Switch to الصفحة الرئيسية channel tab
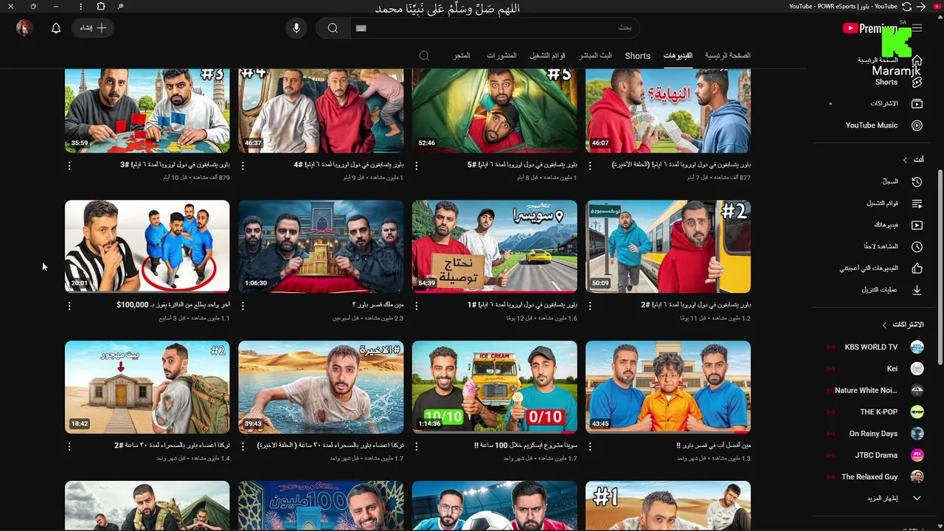Screen dimensions: 944x531 [x=728, y=55]
